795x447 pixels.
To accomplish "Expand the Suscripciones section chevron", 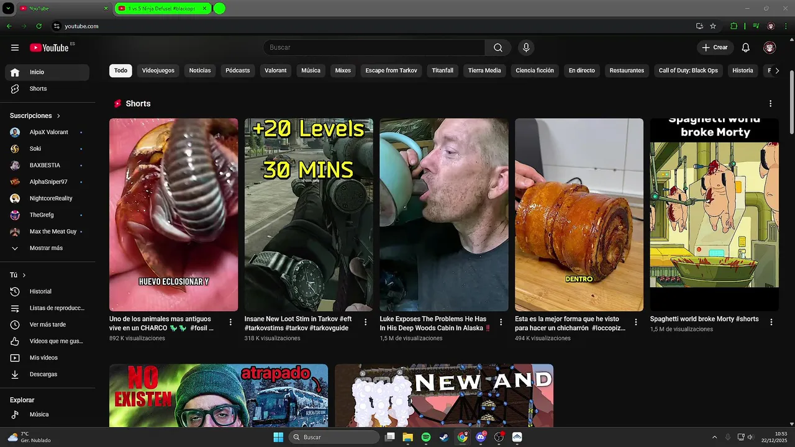I will (x=59, y=116).
